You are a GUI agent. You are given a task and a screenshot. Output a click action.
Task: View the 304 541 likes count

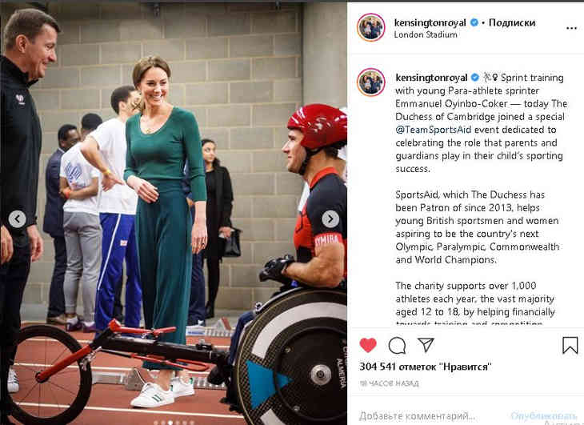[426, 367]
